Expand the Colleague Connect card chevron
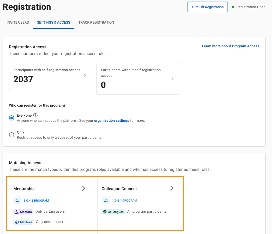 (x=172, y=188)
